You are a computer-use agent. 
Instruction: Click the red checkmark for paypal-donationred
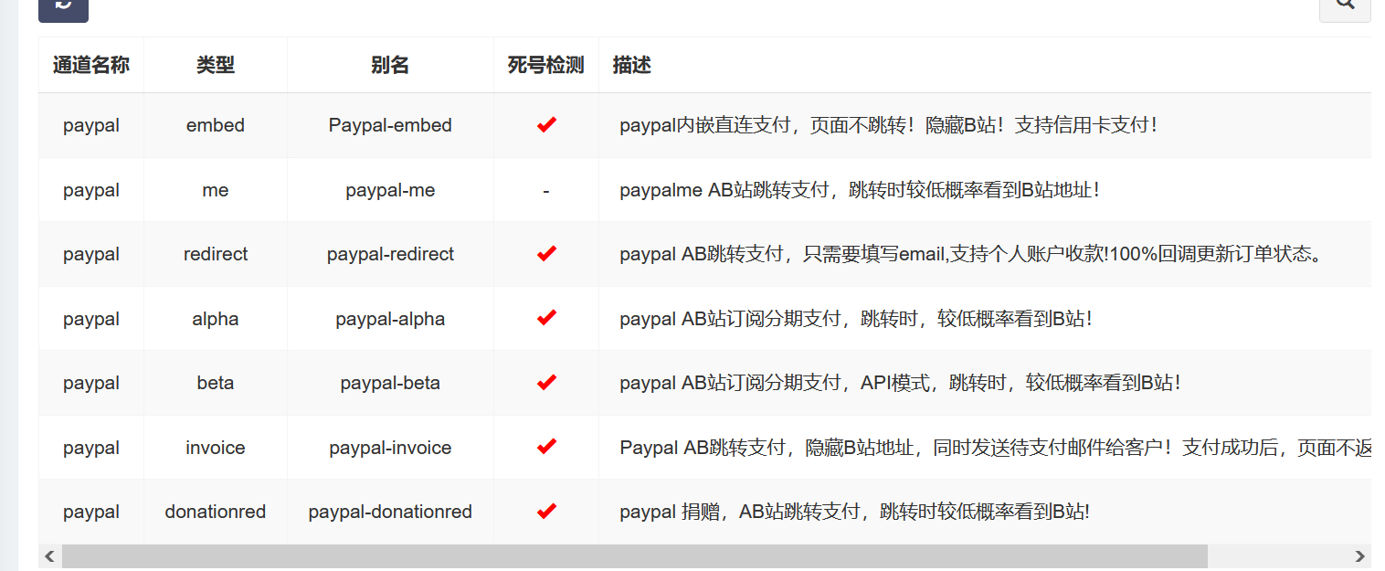pyautogui.click(x=546, y=512)
